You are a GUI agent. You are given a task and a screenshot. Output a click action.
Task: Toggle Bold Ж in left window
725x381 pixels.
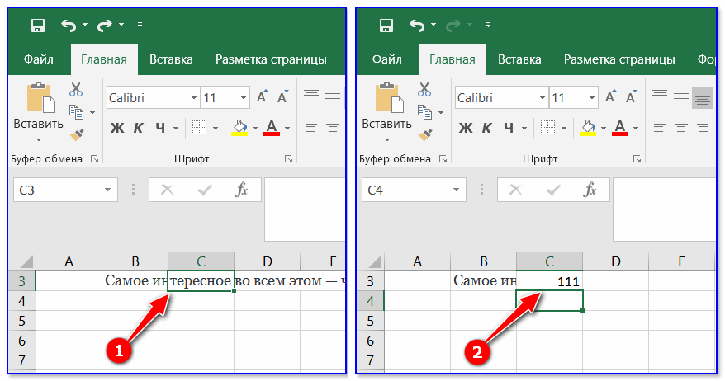pyautogui.click(x=117, y=128)
